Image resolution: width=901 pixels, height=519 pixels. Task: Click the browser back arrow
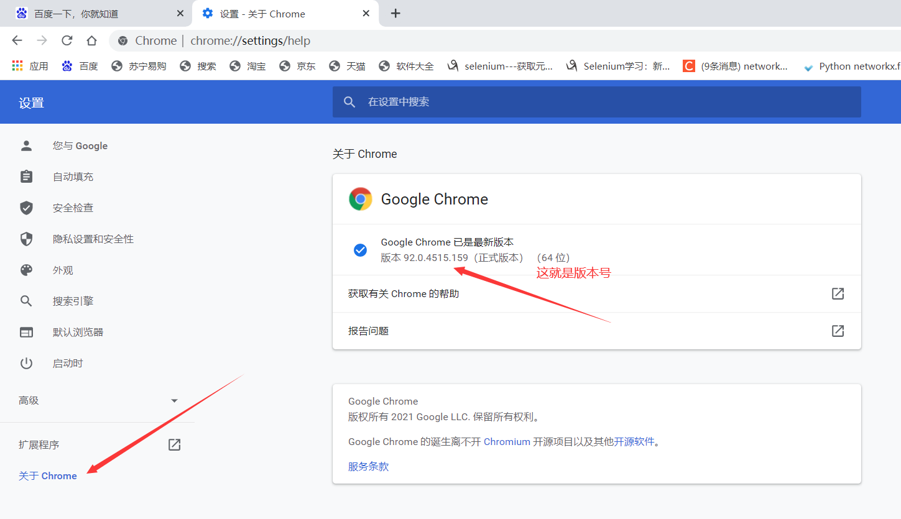pos(17,40)
